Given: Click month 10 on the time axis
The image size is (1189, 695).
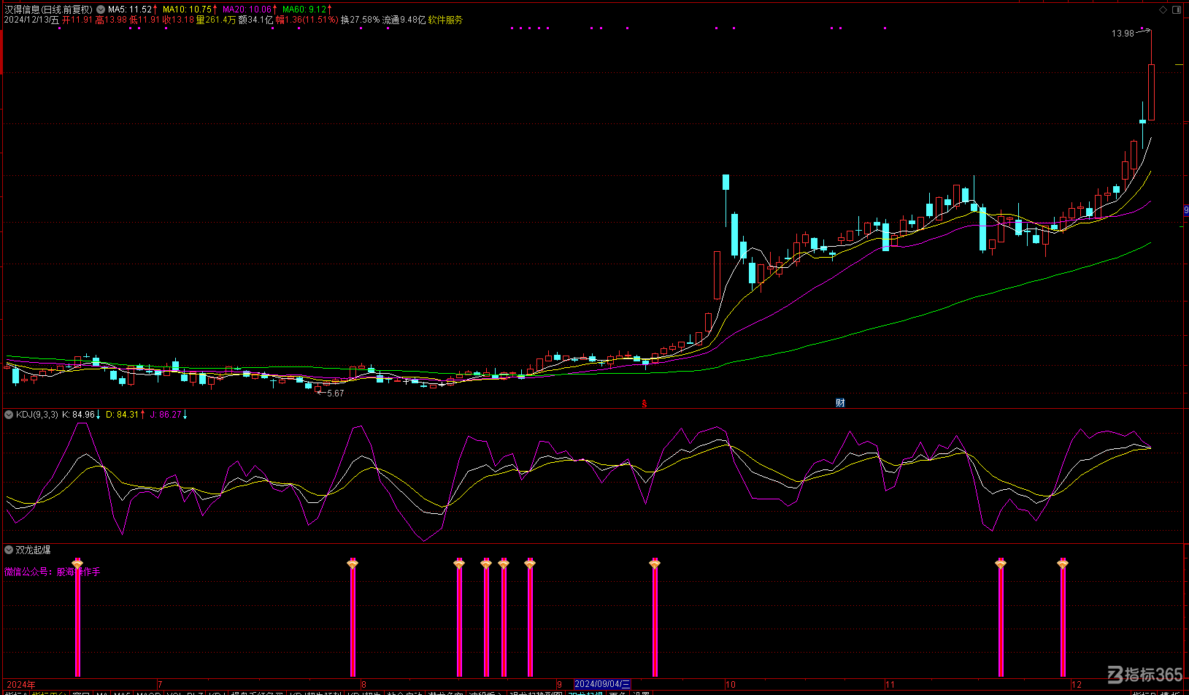Looking at the screenshot, I should coord(731,685).
